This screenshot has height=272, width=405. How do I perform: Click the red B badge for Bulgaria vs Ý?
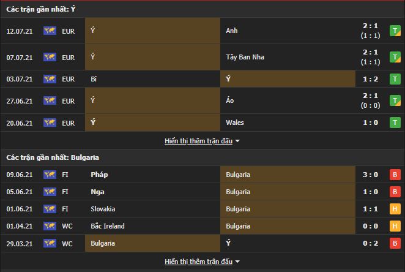pos(395,243)
